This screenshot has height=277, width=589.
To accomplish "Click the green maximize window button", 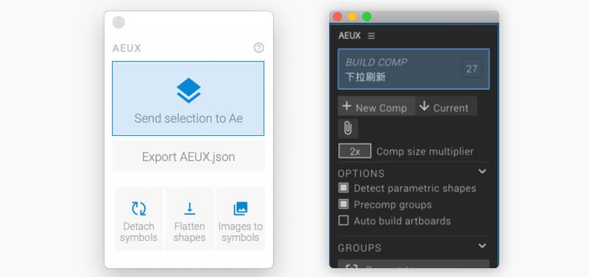I will pyautogui.click(x=367, y=17).
